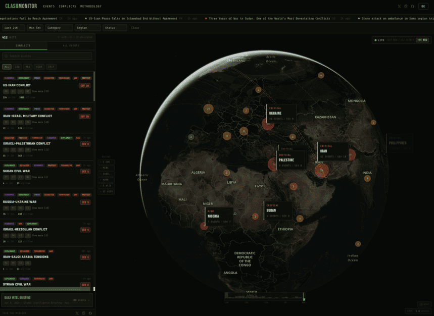
Task: Click the +55 NEW events button
Action: [422, 40]
